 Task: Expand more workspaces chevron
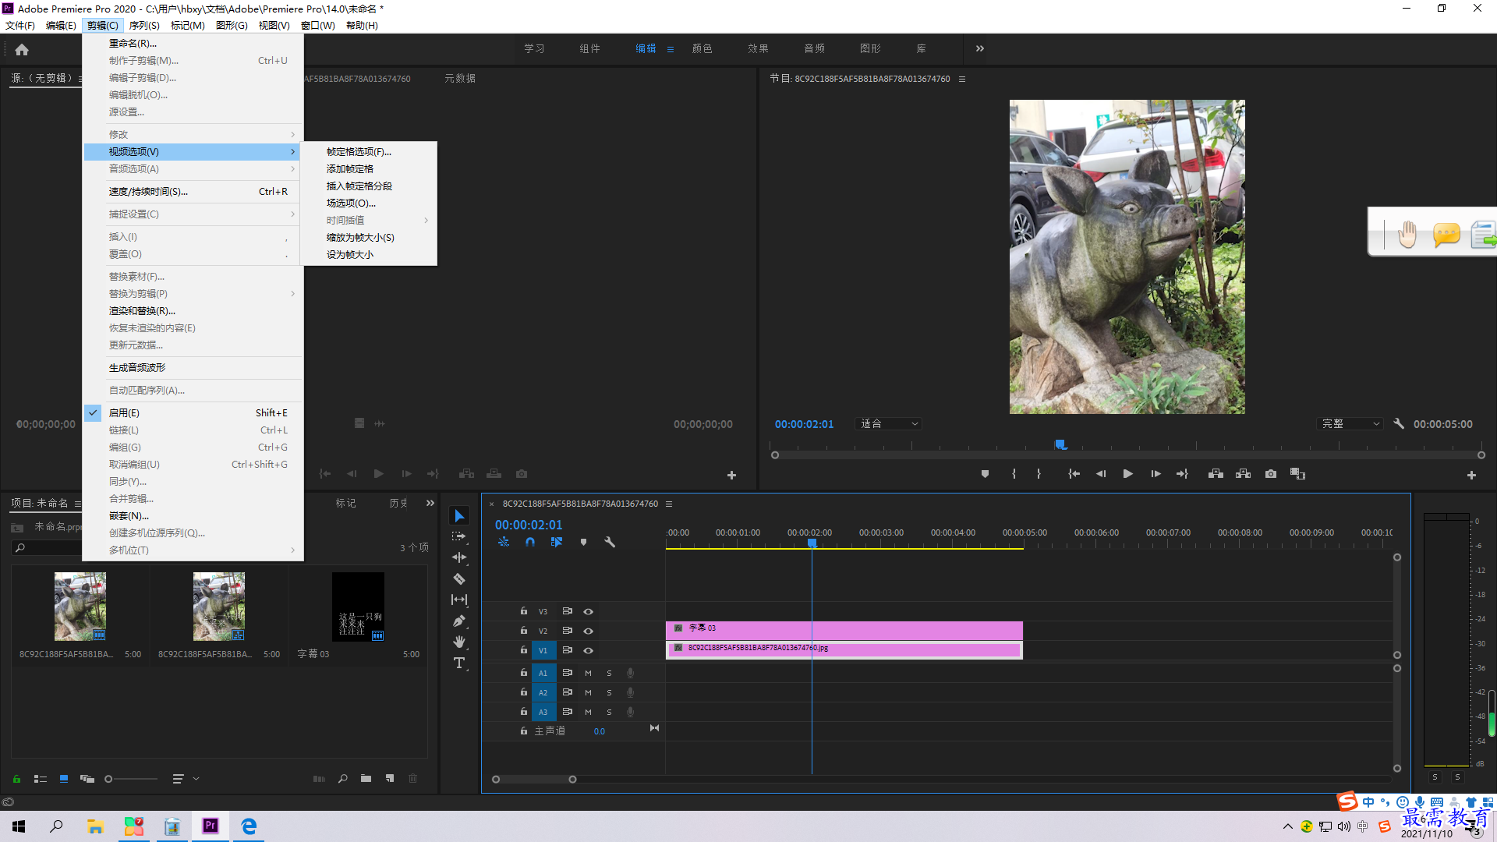980,48
